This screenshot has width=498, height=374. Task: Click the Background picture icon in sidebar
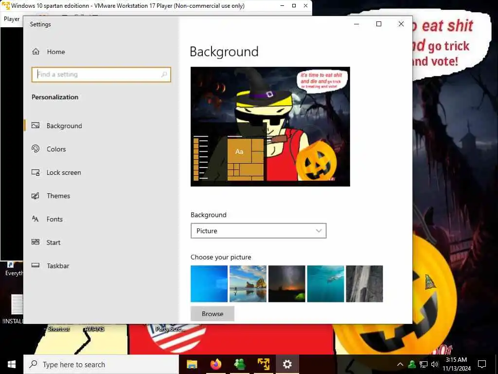pyautogui.click(x=36, y=125)
